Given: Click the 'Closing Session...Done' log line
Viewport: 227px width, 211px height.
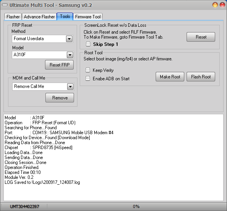Looking at the screenshot, I should click(x=26, y=162).
